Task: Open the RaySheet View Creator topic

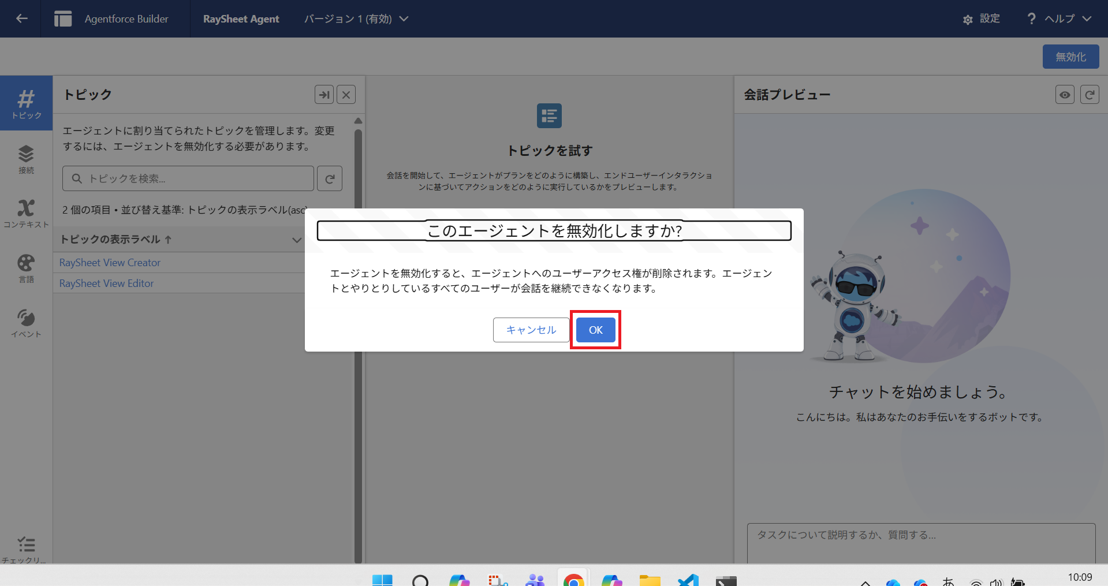Action: tap(110, 263)
